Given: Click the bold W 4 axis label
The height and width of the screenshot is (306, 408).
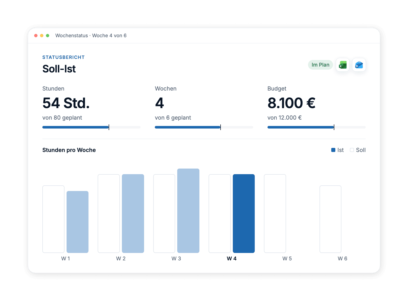Looking at the screenshot, I should point(232,259).
